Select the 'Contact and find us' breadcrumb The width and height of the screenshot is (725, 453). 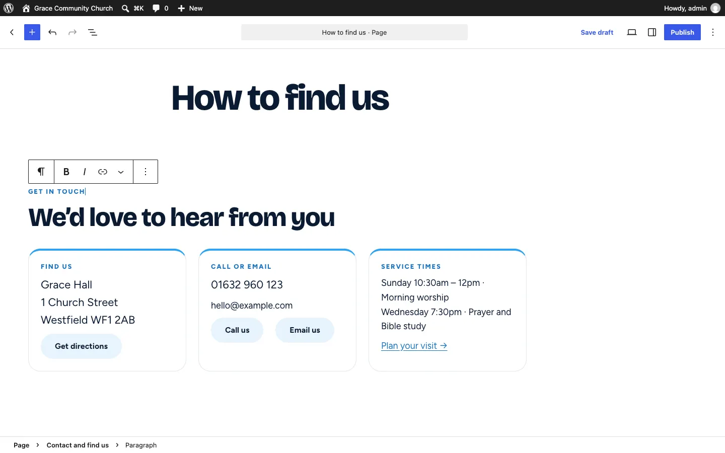[78, 445]
